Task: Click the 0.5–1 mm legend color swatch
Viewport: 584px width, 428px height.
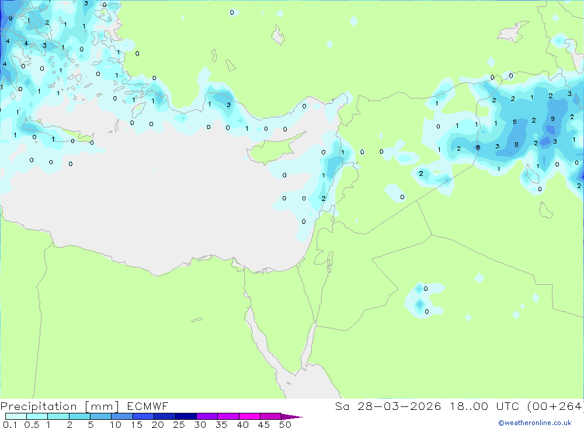Action: (37, 416)
